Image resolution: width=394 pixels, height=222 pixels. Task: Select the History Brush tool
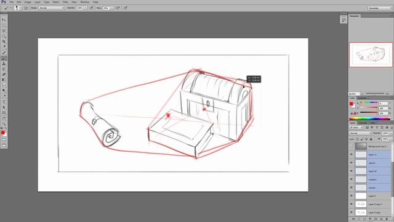4,69
